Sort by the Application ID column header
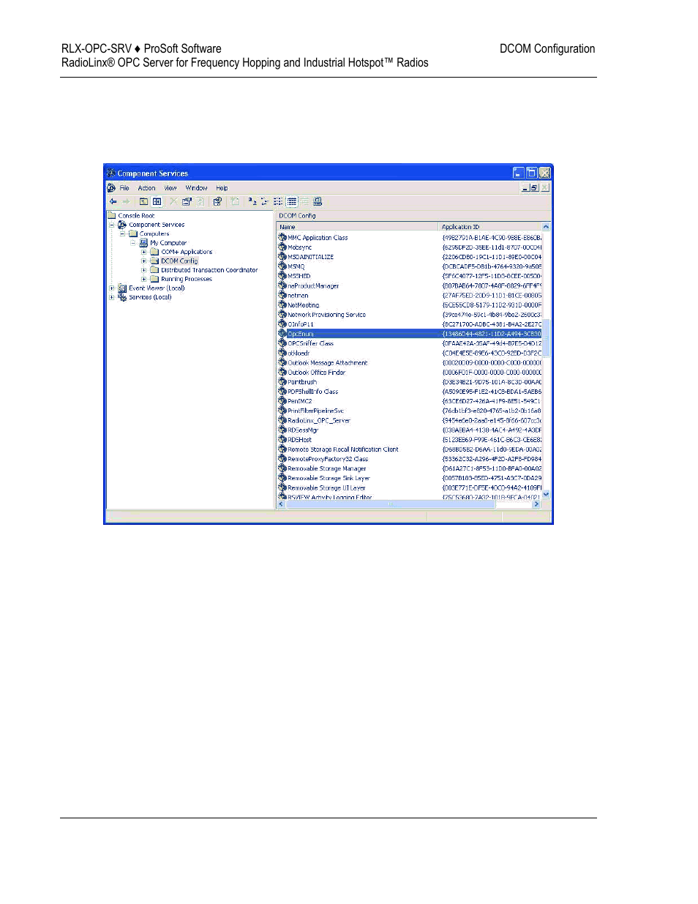The height and width of the screenshot is (904, 698). click(490, 227)
